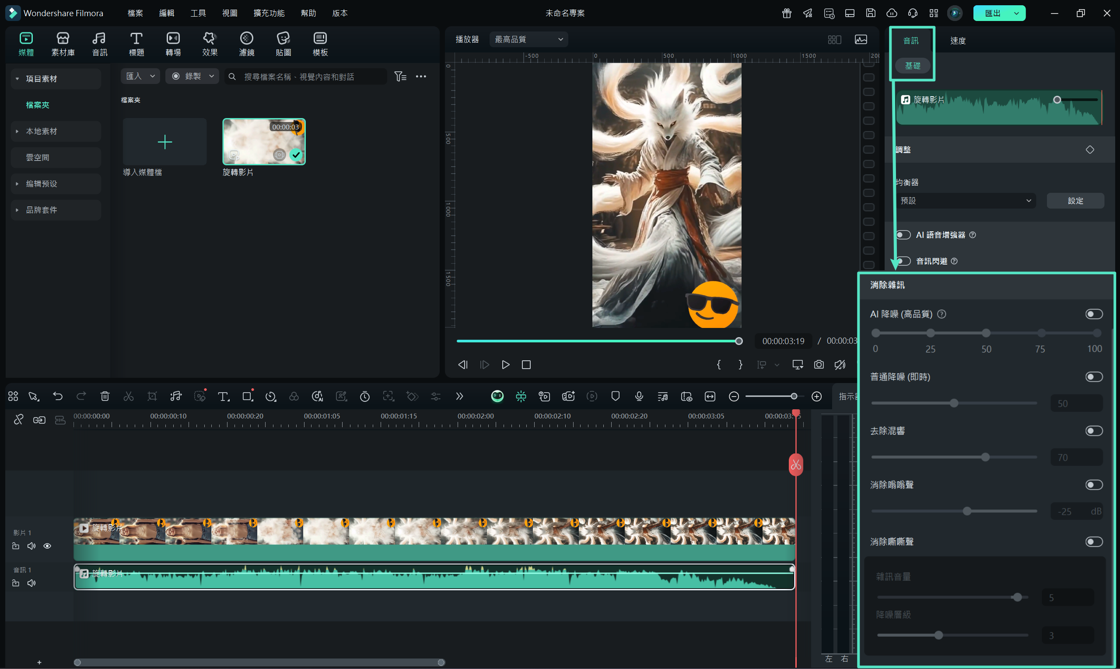
Task: Click the delete trash icon in the timeline toolbar
Action: tap(105, 396)
